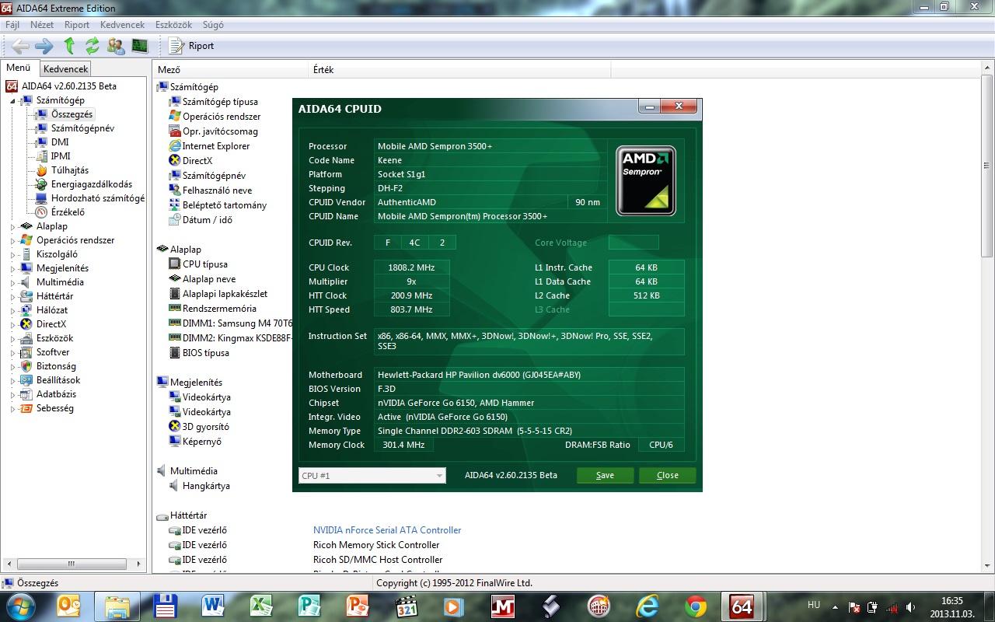Click Save in the CPUID dialog

pos(605,475)
